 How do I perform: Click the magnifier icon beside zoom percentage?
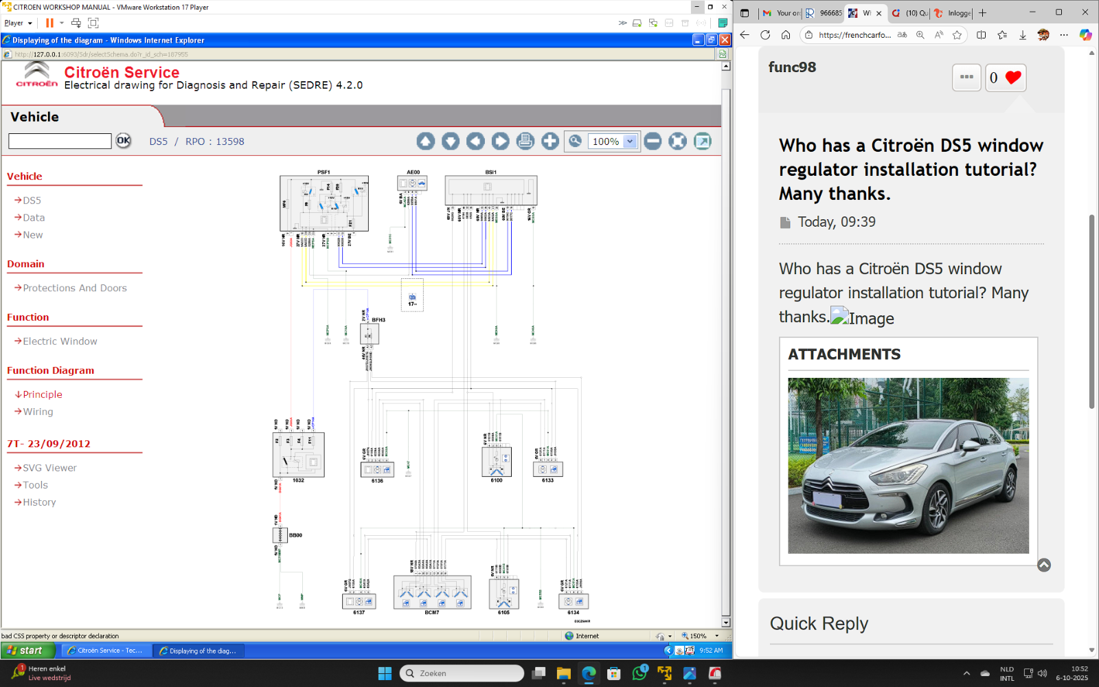point(576,141)
